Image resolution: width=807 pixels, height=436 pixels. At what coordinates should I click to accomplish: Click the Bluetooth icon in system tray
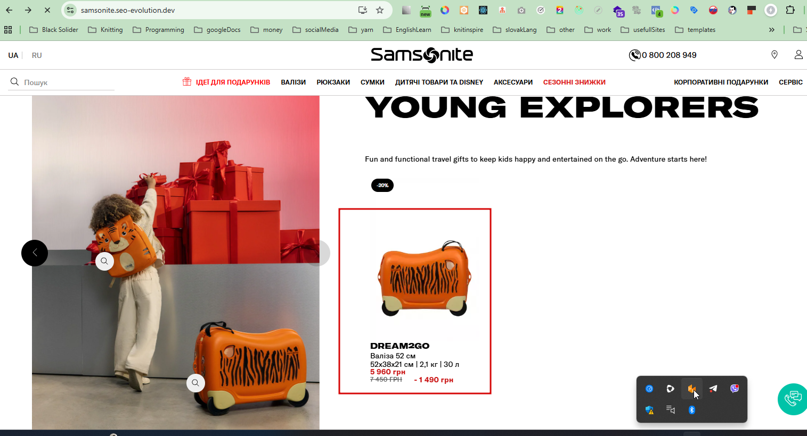(692, 410)
